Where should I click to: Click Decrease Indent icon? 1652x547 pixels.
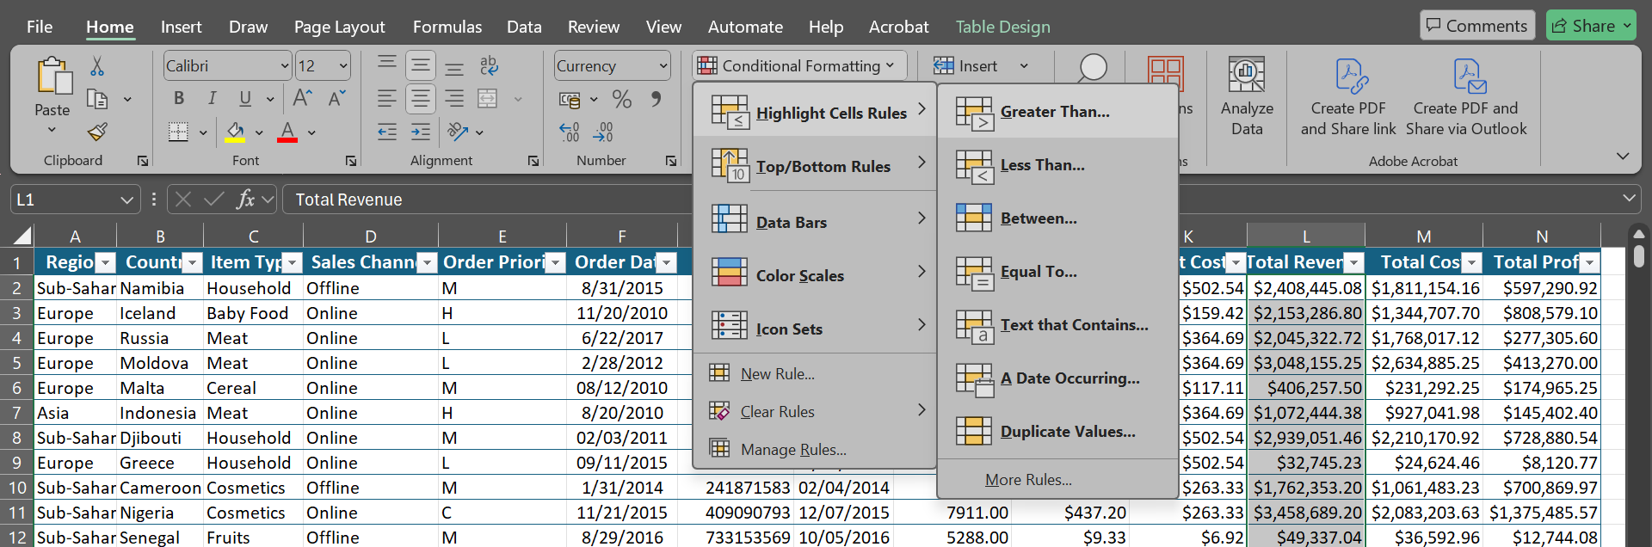[387, 132]
